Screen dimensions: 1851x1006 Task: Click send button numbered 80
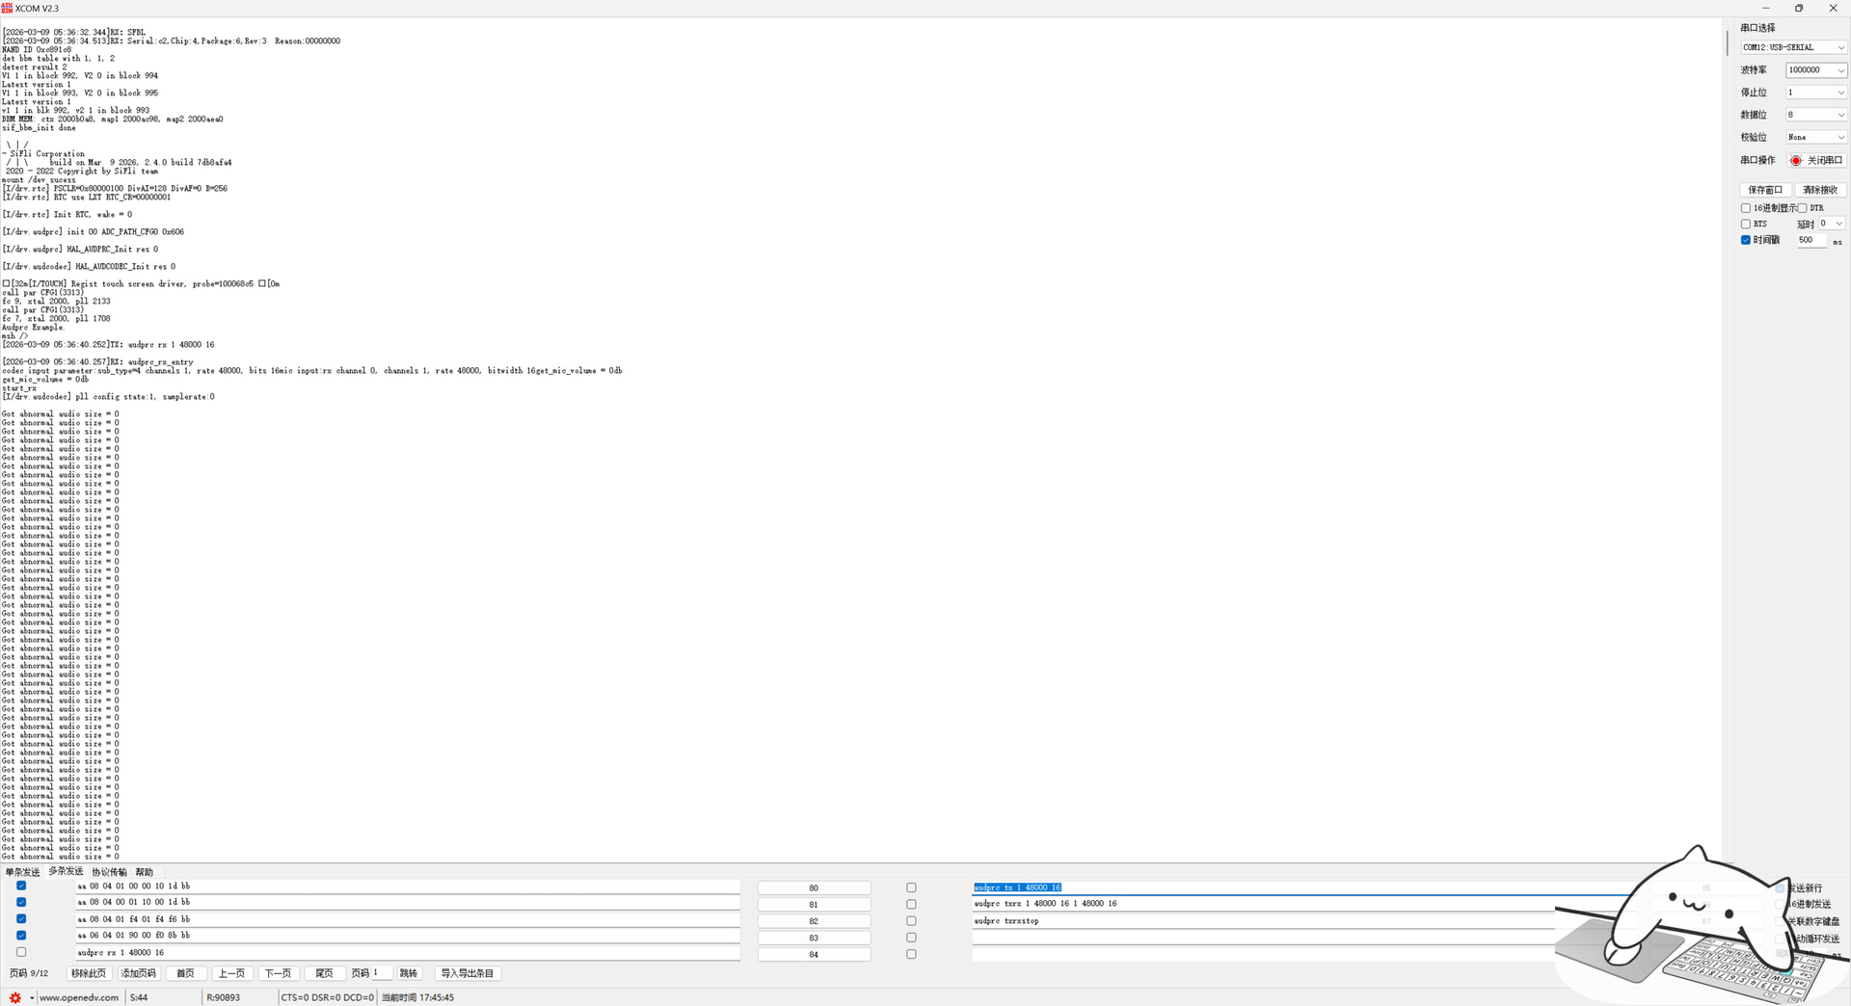pos(814,887)
